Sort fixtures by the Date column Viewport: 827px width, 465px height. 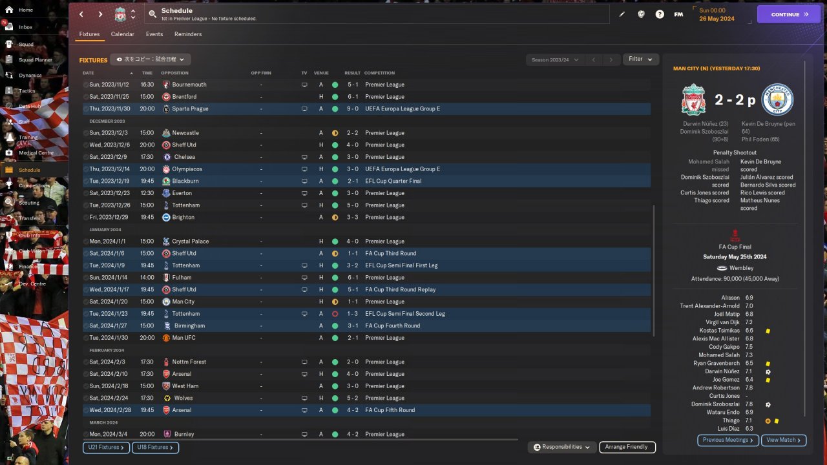[x=89, y=73]
